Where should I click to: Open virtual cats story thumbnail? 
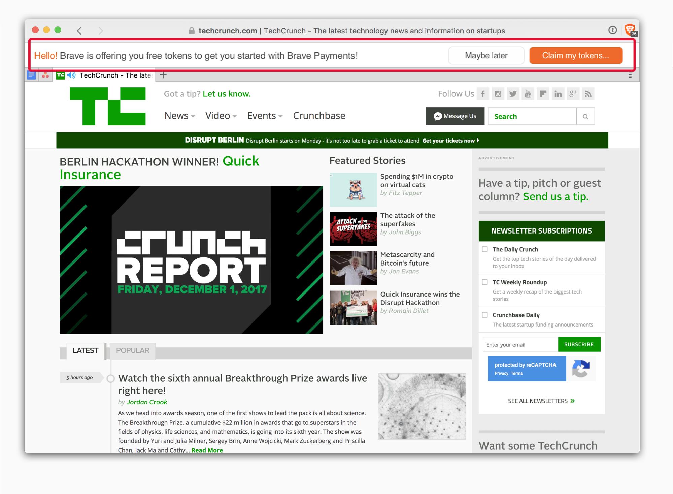tap(353, 190)
